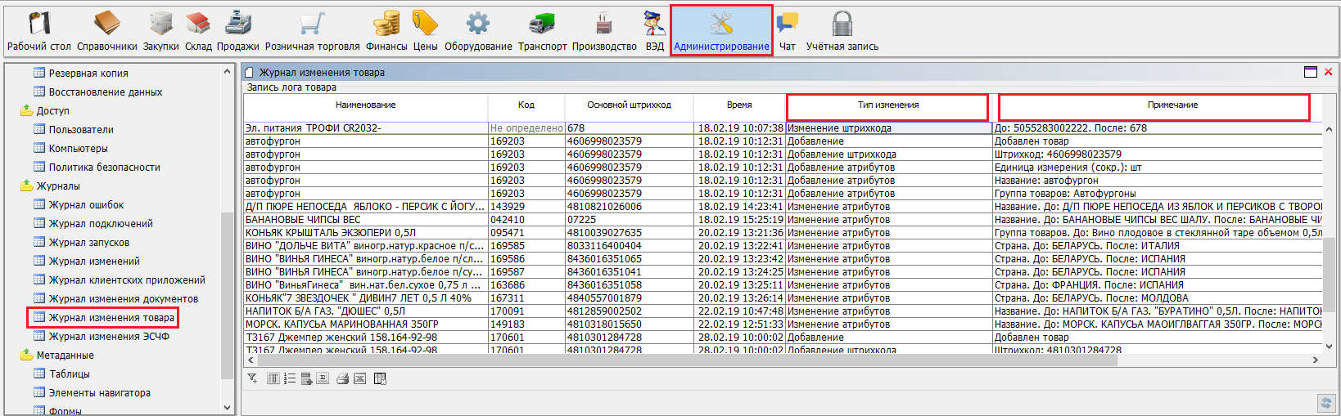This screenshot has height=416, width=1341.
Task: Open Журнал изменения документов tree item
Action: click(x=123, y=299)
